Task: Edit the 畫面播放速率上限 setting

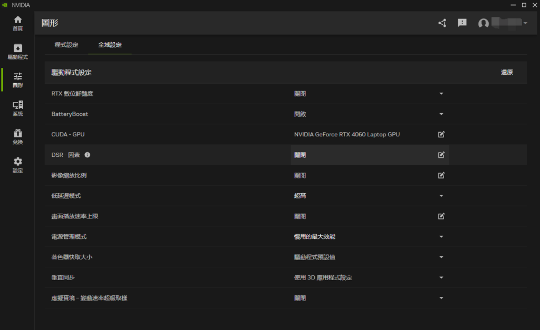Action: 441,216
